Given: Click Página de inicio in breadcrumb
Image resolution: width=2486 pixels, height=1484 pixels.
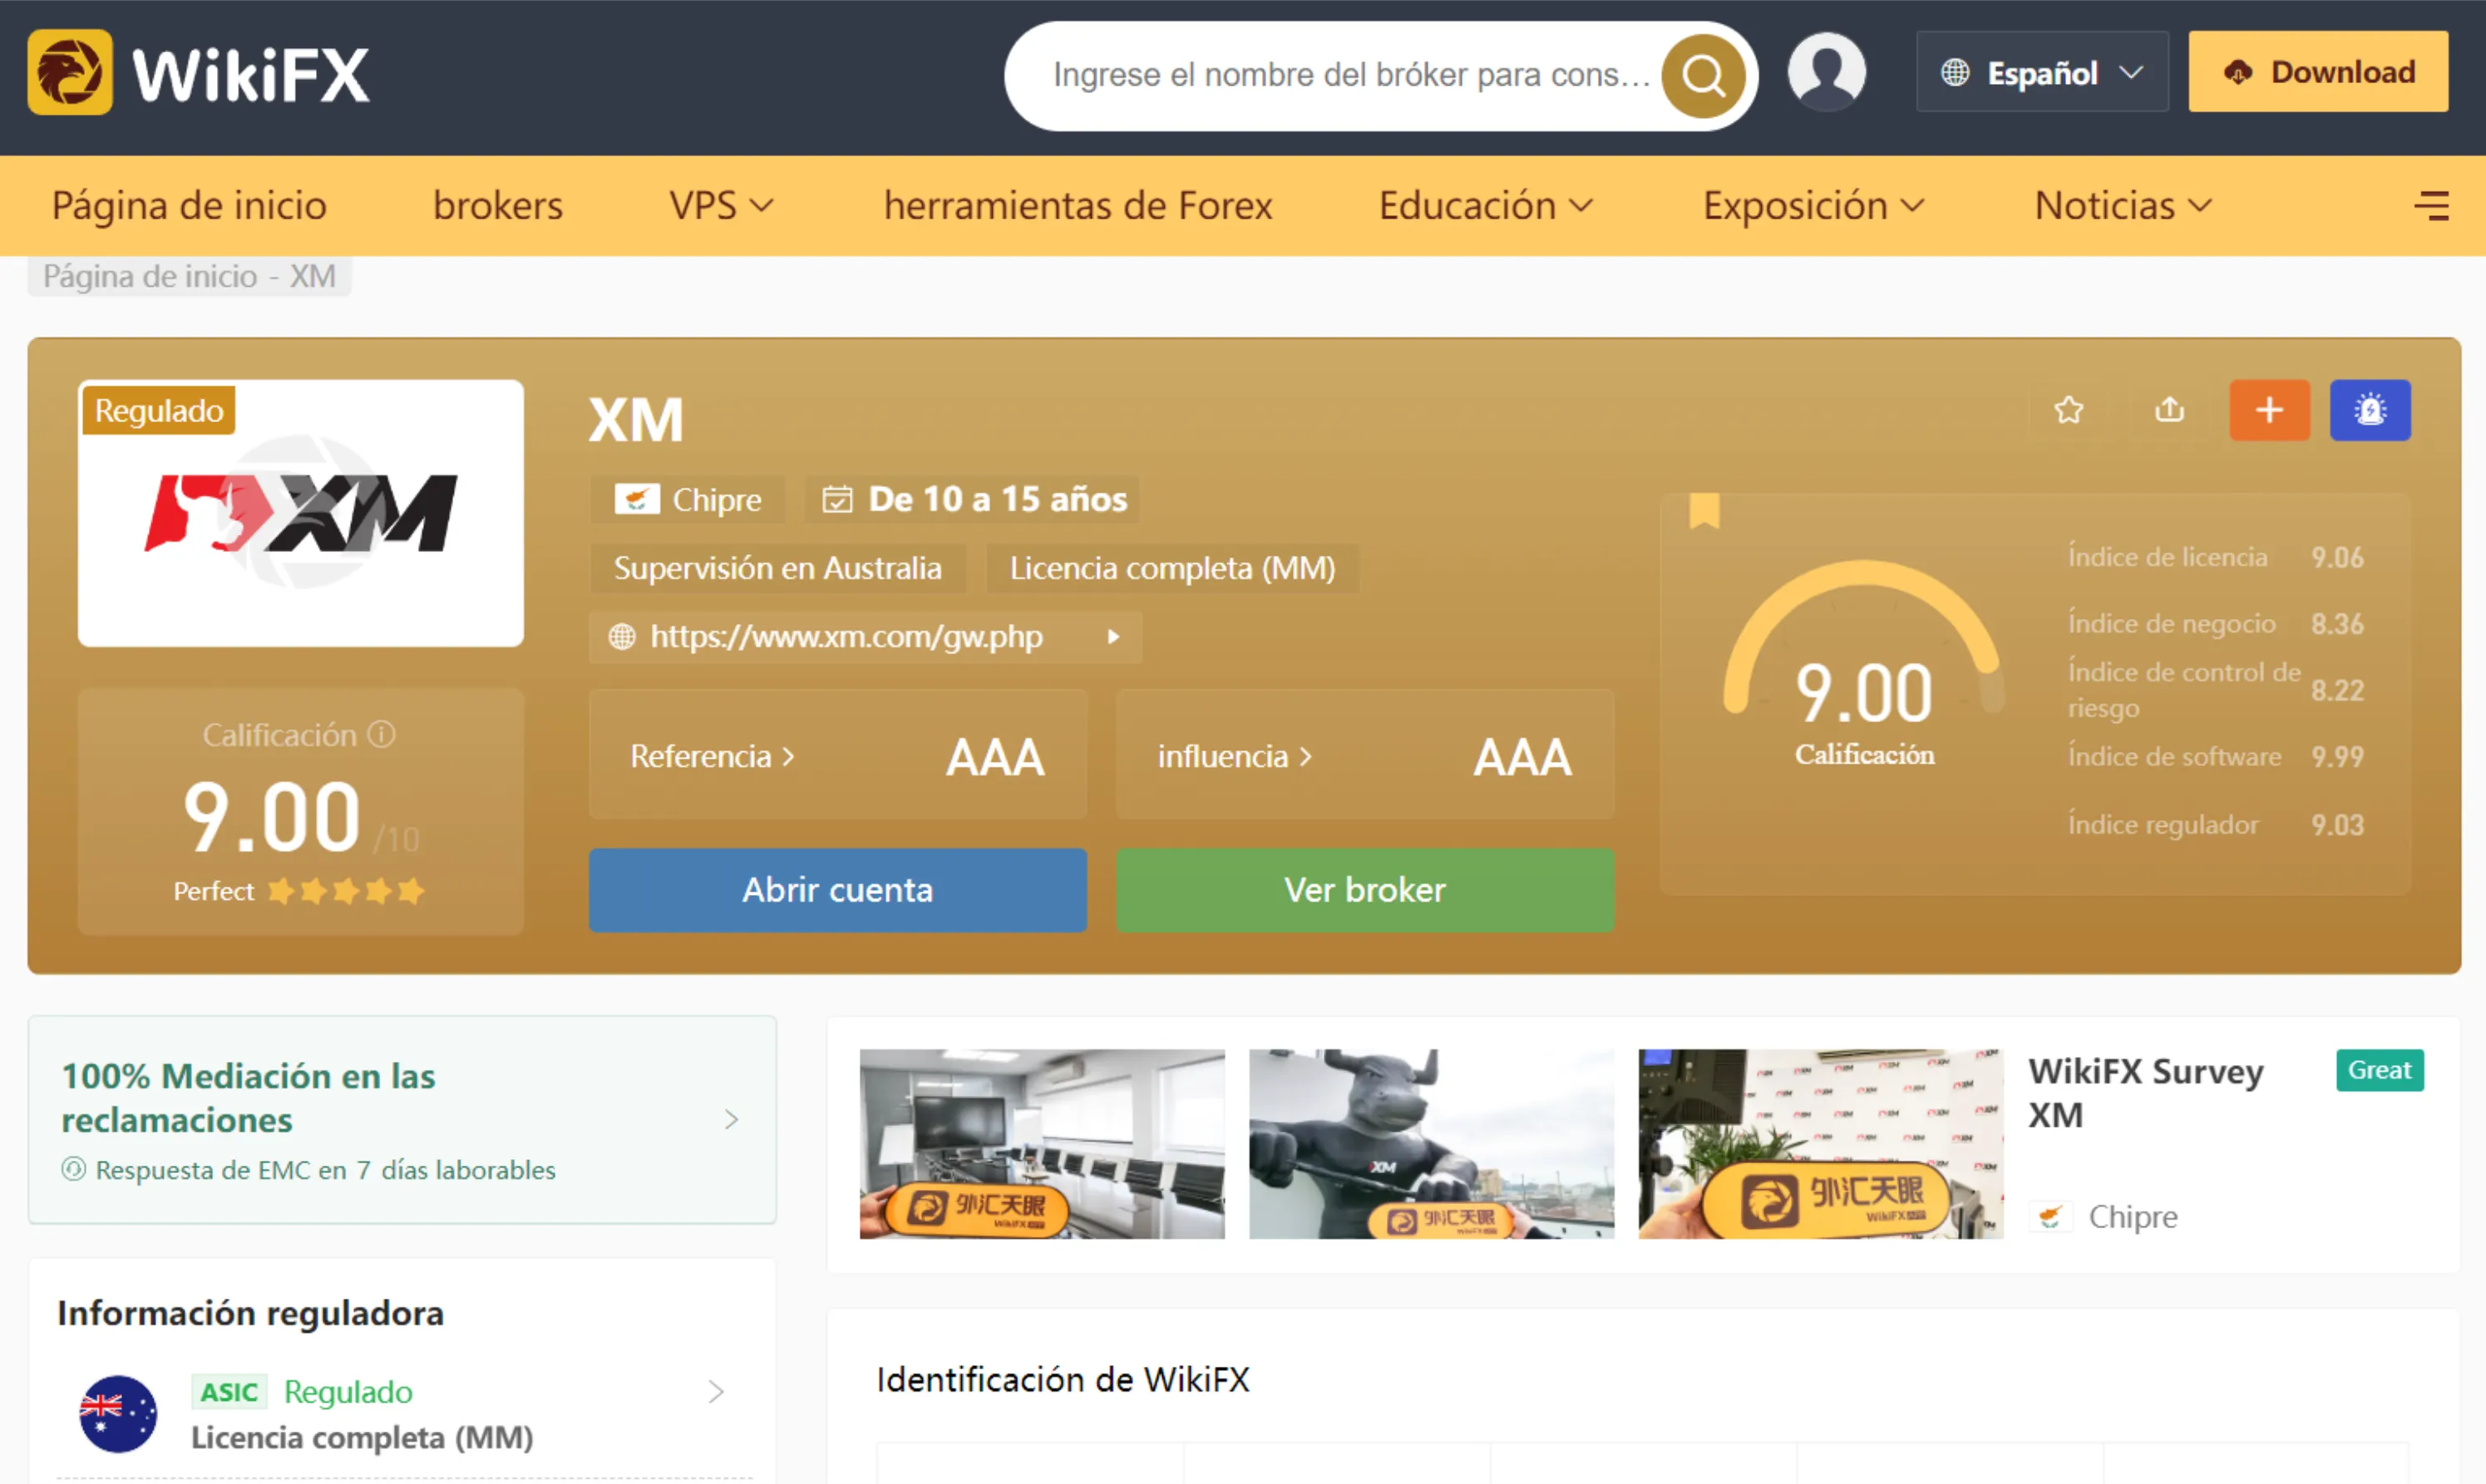Looking at the screenshot, I should [150, 276].
